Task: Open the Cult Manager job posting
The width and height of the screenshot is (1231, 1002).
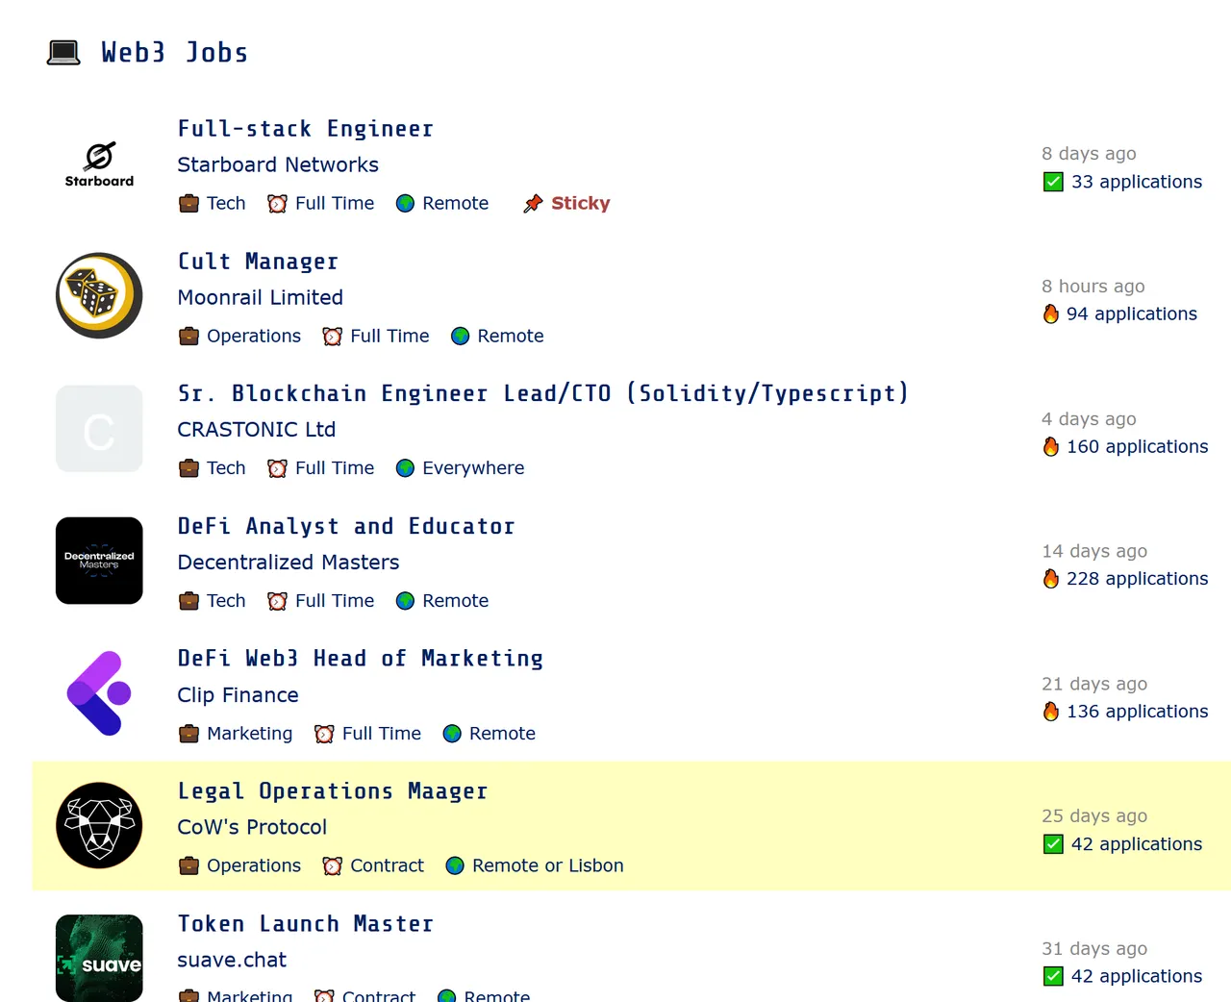Action: 258,262
